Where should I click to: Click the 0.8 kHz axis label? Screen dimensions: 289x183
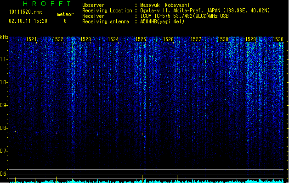coord(4,128)
